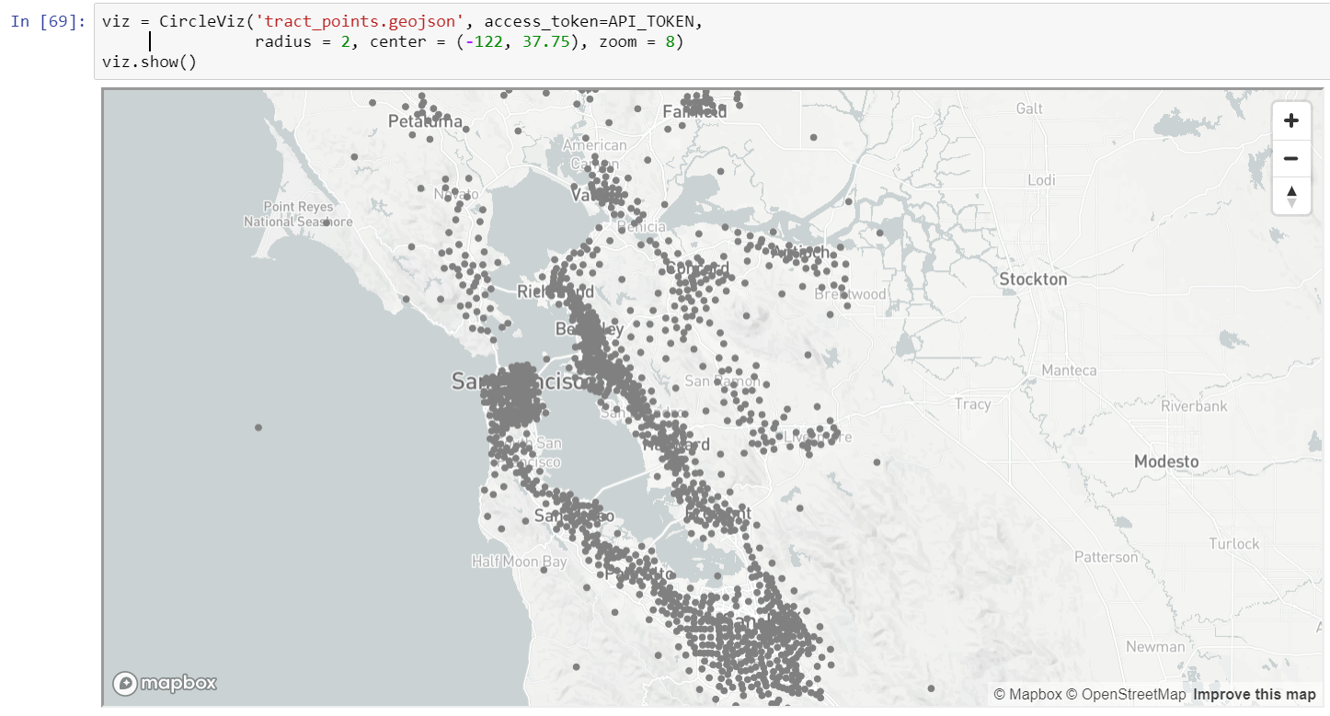Click the Turlock city label
The image size is (1330, 716).
tap(1234, 543)
